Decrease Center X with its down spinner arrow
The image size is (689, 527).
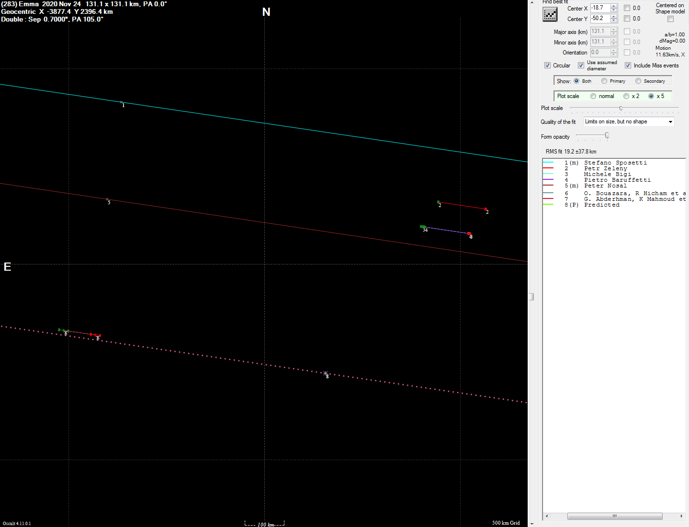(614, 11)
